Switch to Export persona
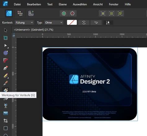 tap(31, 13)
